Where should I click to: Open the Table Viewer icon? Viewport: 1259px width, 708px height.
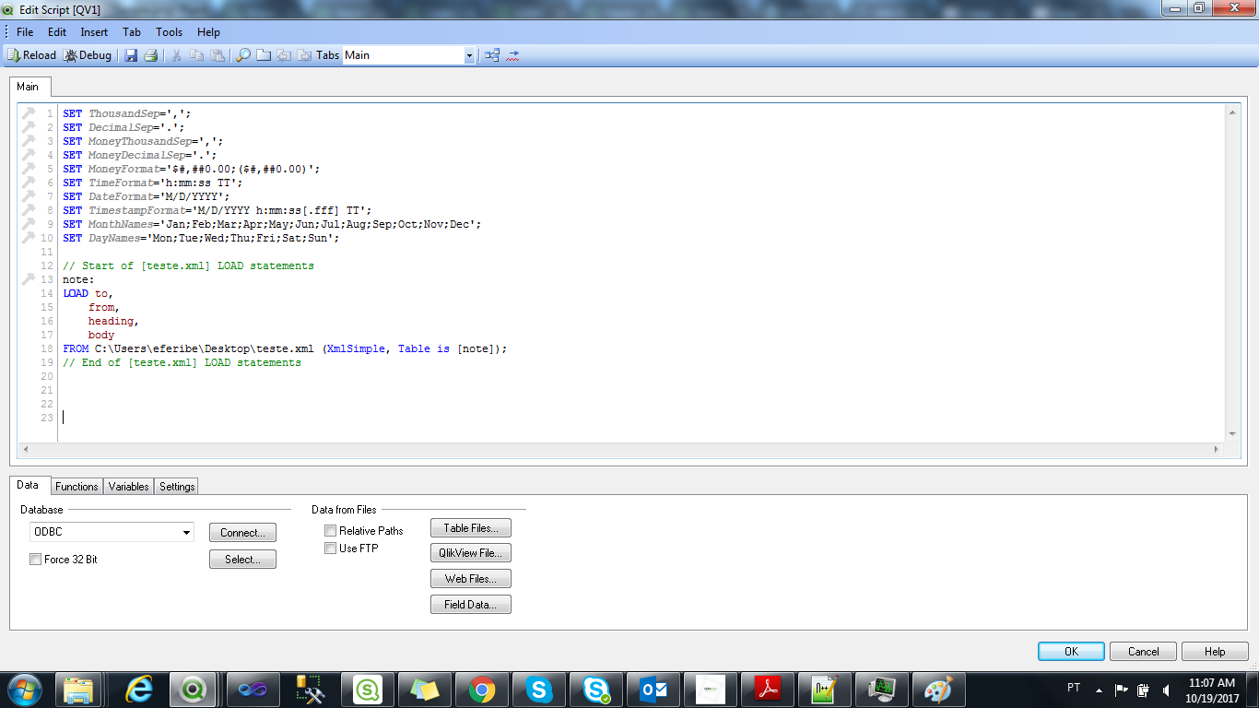click(x=492, y=55)
